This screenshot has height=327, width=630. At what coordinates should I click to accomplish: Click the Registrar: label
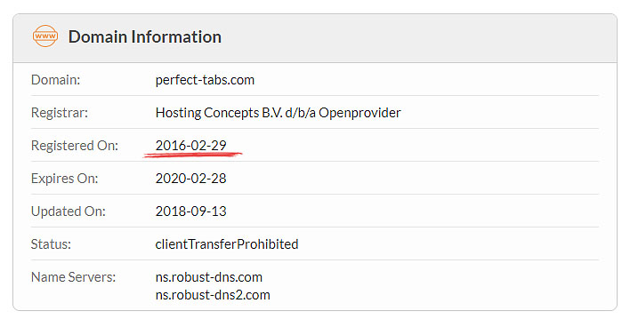60,113
